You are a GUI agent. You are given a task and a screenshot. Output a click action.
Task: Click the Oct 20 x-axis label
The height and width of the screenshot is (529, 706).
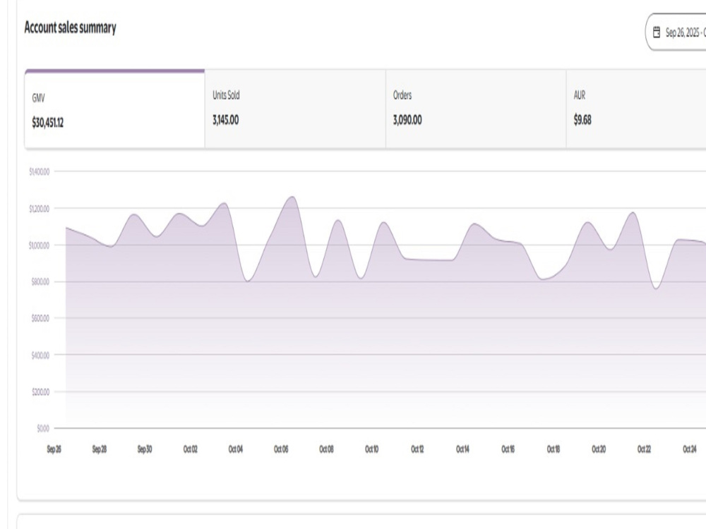(599, 449)
